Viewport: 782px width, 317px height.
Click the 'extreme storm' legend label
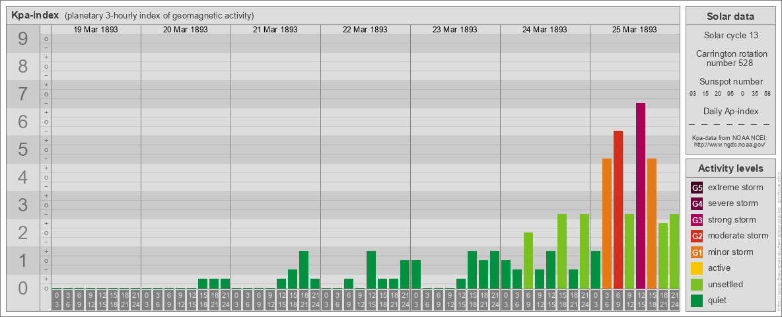pos(736,188)
